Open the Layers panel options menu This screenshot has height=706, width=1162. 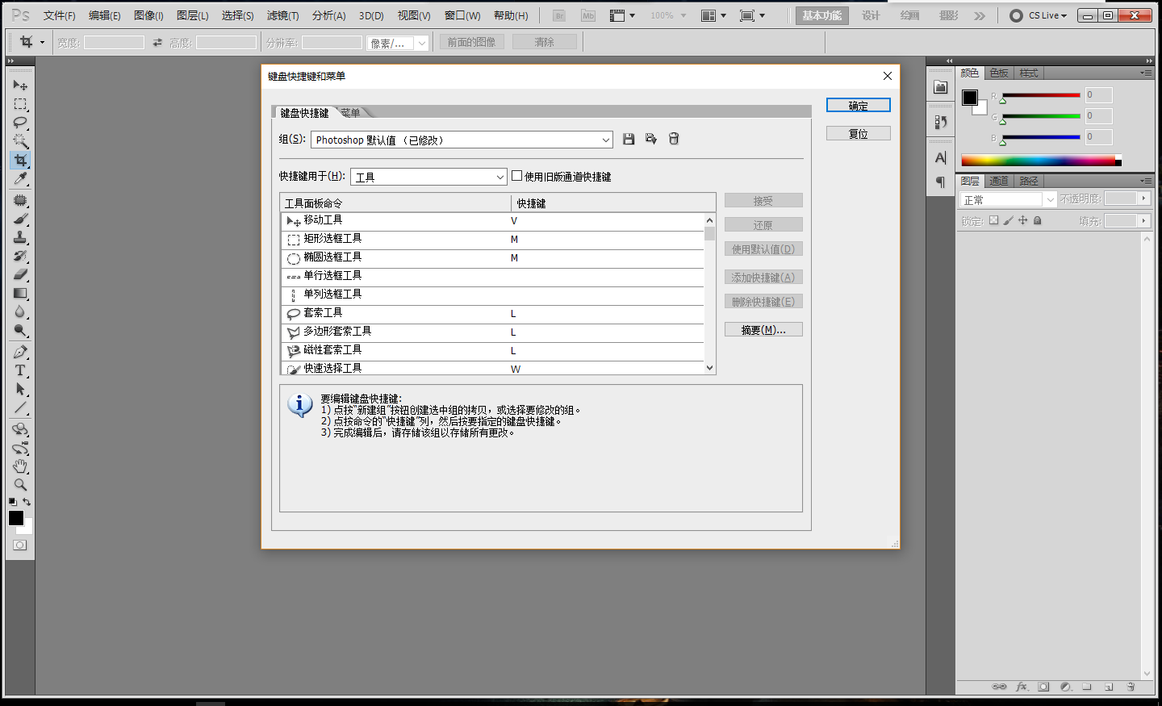tap(1146, 181)
